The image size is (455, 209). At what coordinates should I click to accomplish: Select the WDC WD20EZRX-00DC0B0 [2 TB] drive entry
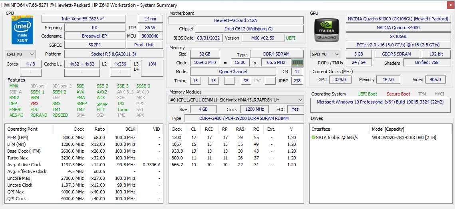tap(404, 137)
